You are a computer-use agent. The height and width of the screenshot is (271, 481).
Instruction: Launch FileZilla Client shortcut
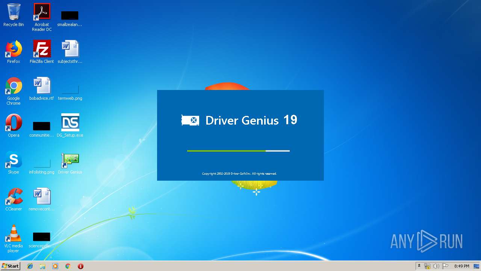pyautogui.click(x=42, y=52)
